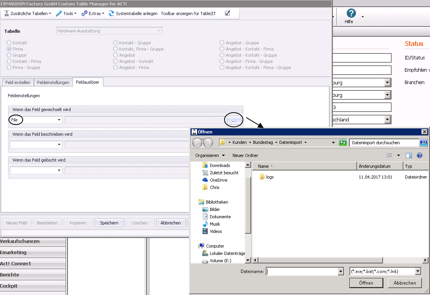Open Berichte in the sidebar
430x295 pixels.
(32, 275)
